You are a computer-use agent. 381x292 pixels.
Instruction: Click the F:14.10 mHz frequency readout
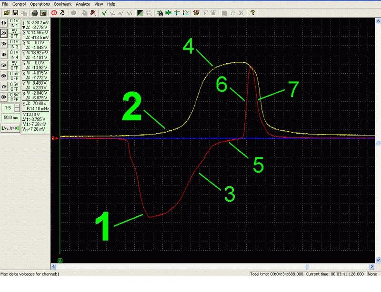(38, 109)
